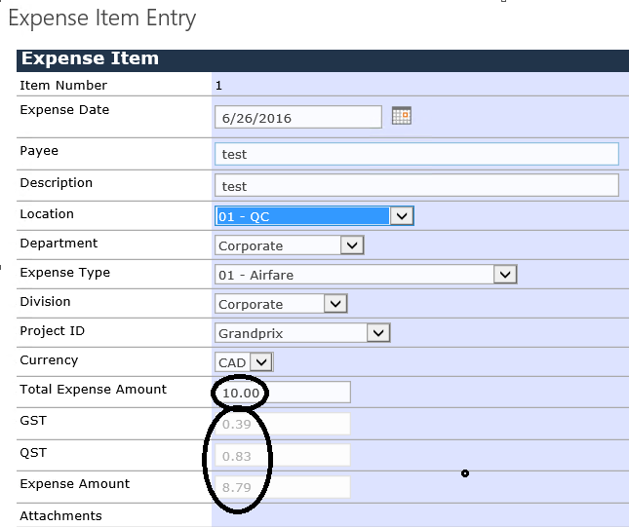Click the Location label

pyautogui.click(x=47, y=214)
